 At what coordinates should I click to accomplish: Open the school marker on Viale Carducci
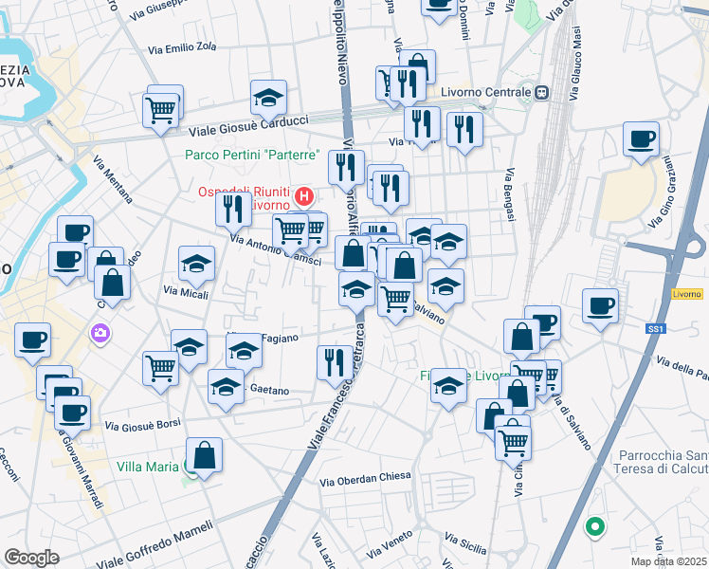pyautogui.click(x=268, y=101)
